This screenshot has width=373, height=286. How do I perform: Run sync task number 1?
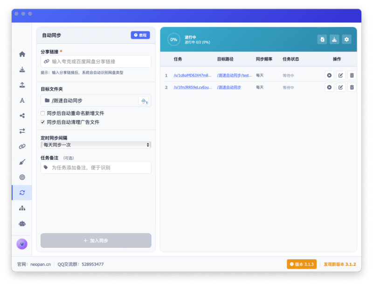(329, 75)
